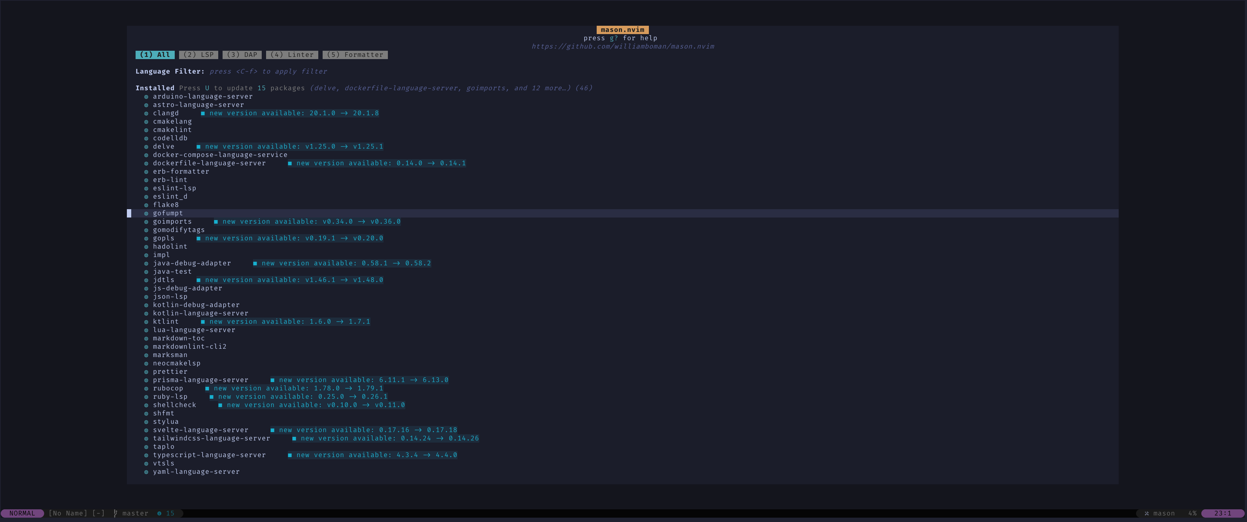Click the git branch icon in statusline

tap(115, 513)
